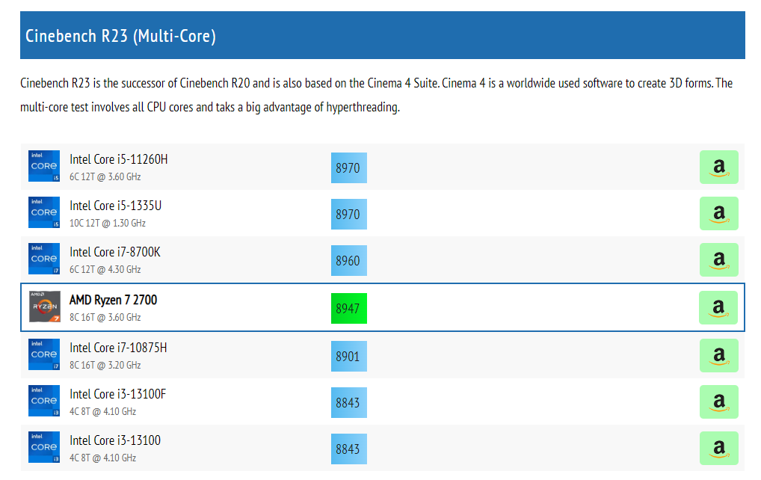The height and width of the screenshot is (480, 761).
Task: Click the '8C 16T @ 3.20 GHz' spec text
Action: pos(105,365)
